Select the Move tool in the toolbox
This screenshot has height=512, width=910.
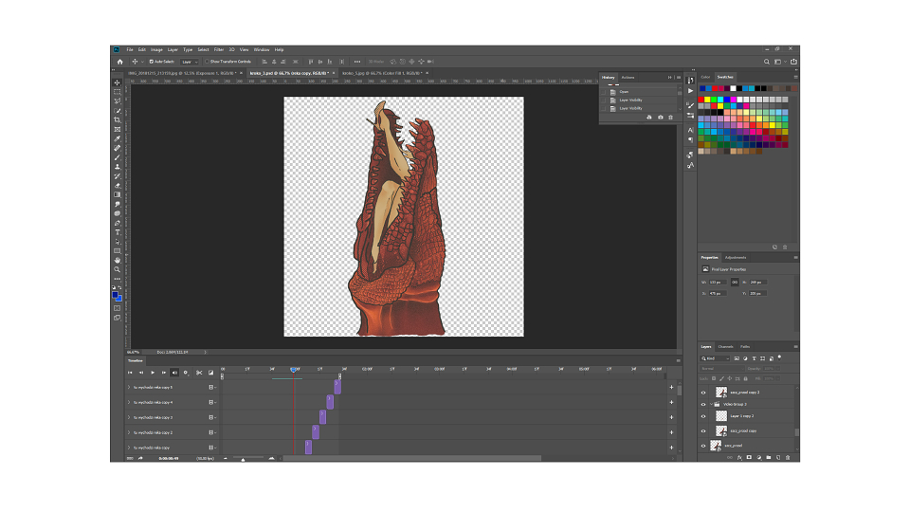click(x=118, y=83)
